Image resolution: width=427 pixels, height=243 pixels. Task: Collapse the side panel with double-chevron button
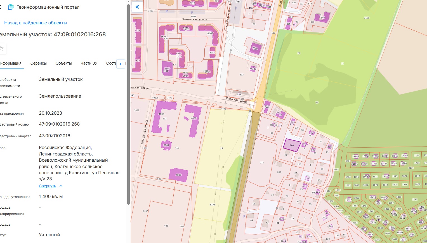137,7
